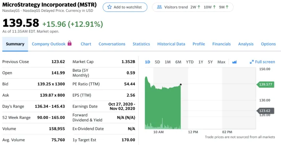Select the YTD chart range
The height and width of the screenshot is (145, 281).
coord(190,62)
